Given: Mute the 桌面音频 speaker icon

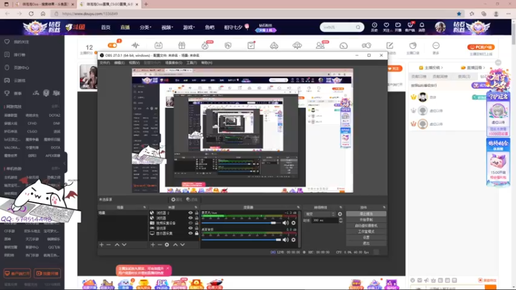Looking at the screenshot, I should (285, 240).
